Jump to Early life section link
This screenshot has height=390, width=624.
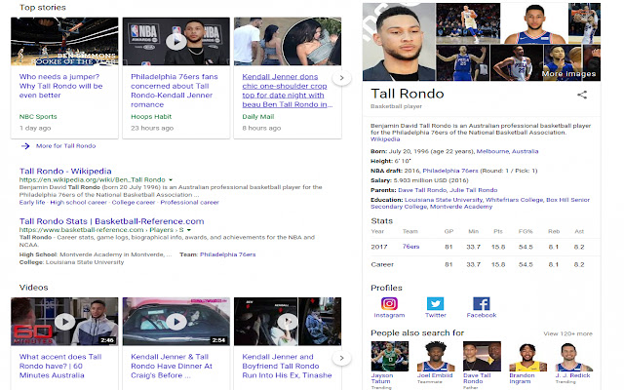(32, 202)
